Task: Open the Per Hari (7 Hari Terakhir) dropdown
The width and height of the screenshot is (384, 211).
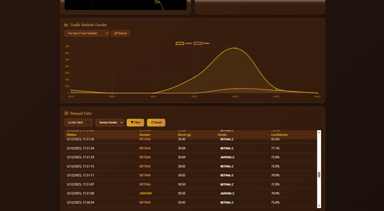Action: [87, 33]
